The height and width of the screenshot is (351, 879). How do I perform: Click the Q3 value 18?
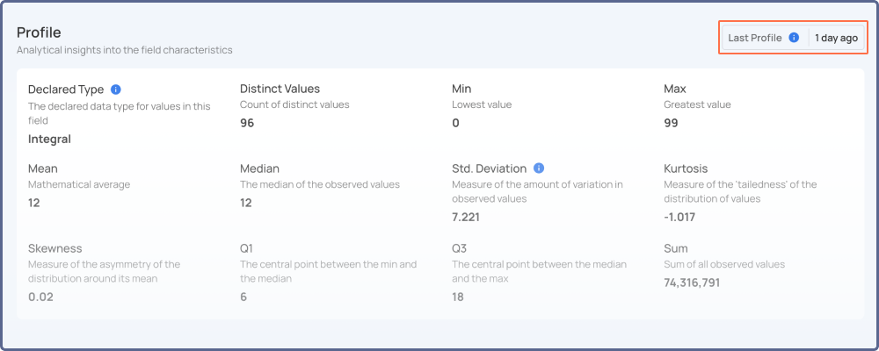click(x=457, y=297)
